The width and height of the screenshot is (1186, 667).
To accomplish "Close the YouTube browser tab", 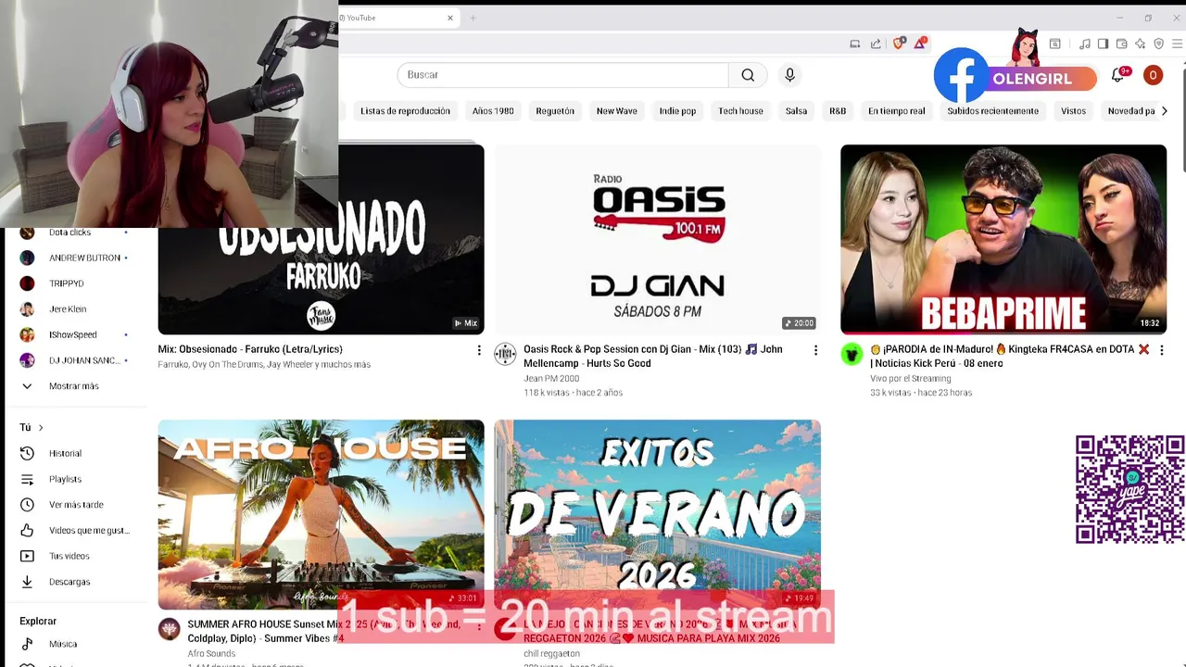I will pyautogui.click(x=450, y=18).
